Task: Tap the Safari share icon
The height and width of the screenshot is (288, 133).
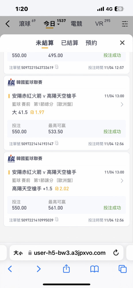Action: 66,269
